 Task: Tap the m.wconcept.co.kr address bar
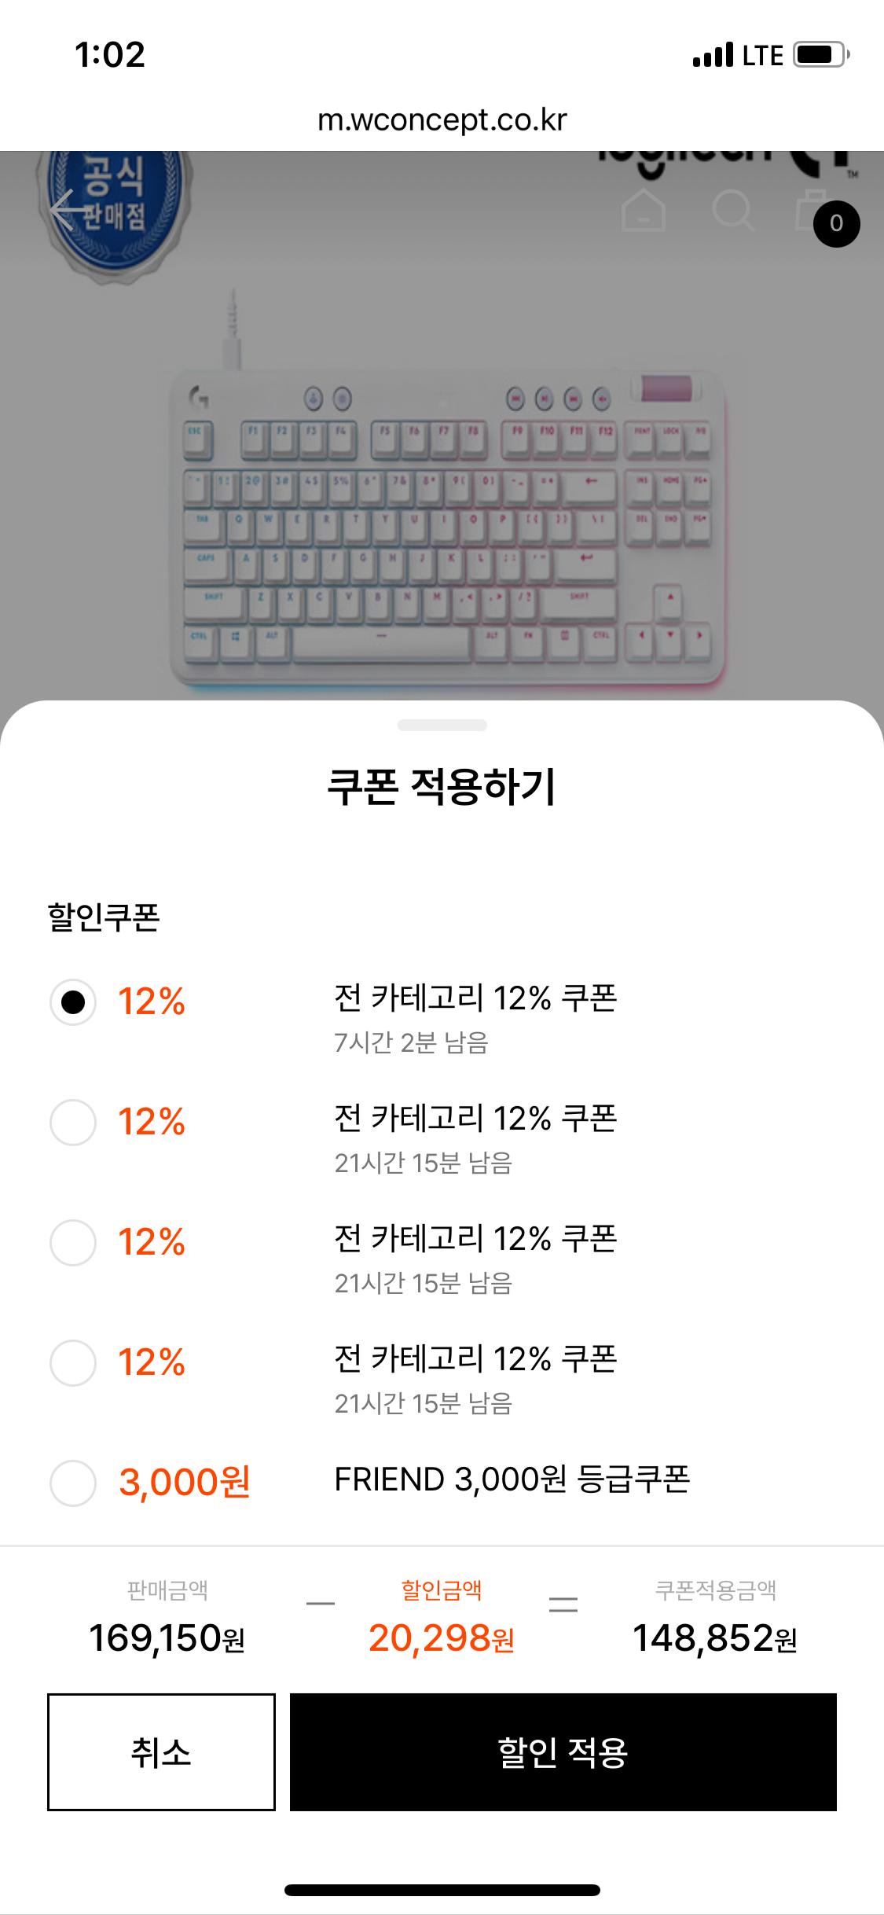point(442,119)
